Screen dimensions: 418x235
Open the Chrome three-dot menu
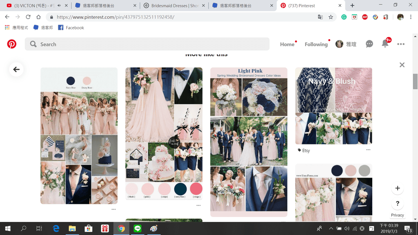pyautogui.click(x=411, y=17)
